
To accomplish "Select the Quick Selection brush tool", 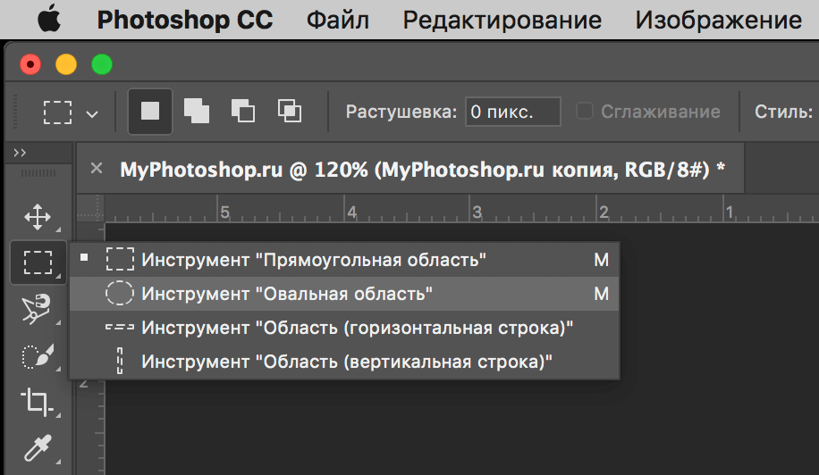I will click(x=37, y=355).
